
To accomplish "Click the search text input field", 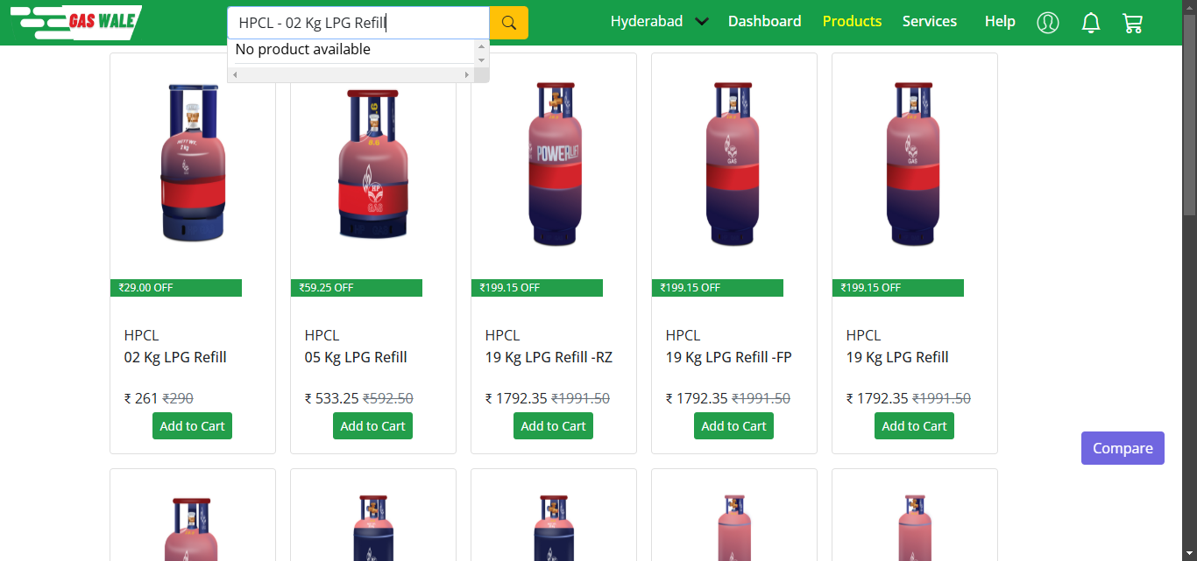I will click(x=358, y=23).
